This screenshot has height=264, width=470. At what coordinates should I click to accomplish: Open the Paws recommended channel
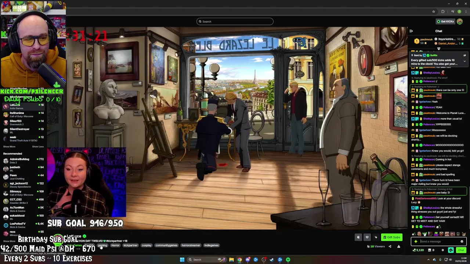click(x=23, y=177)
